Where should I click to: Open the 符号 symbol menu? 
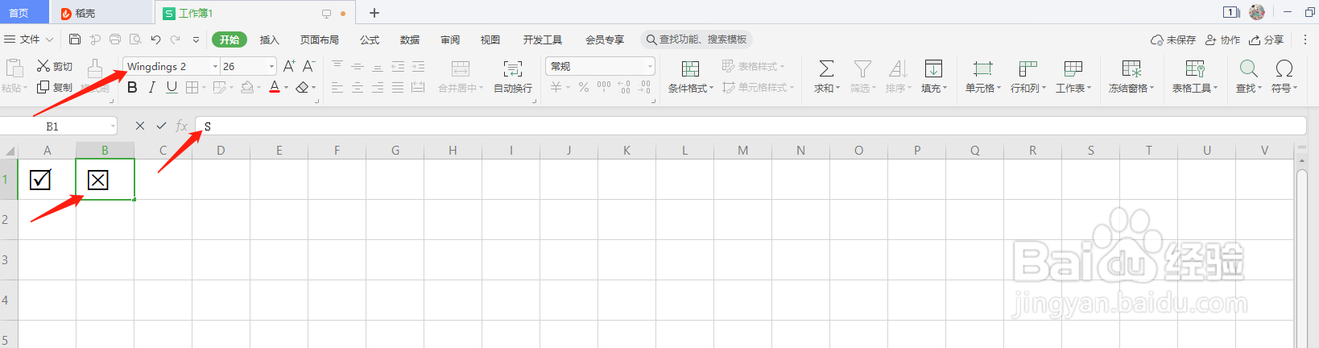coord(1284,77)
